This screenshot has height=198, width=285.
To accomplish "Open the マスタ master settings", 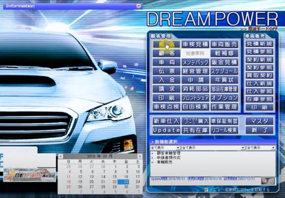I will click(x=260, y=121).
